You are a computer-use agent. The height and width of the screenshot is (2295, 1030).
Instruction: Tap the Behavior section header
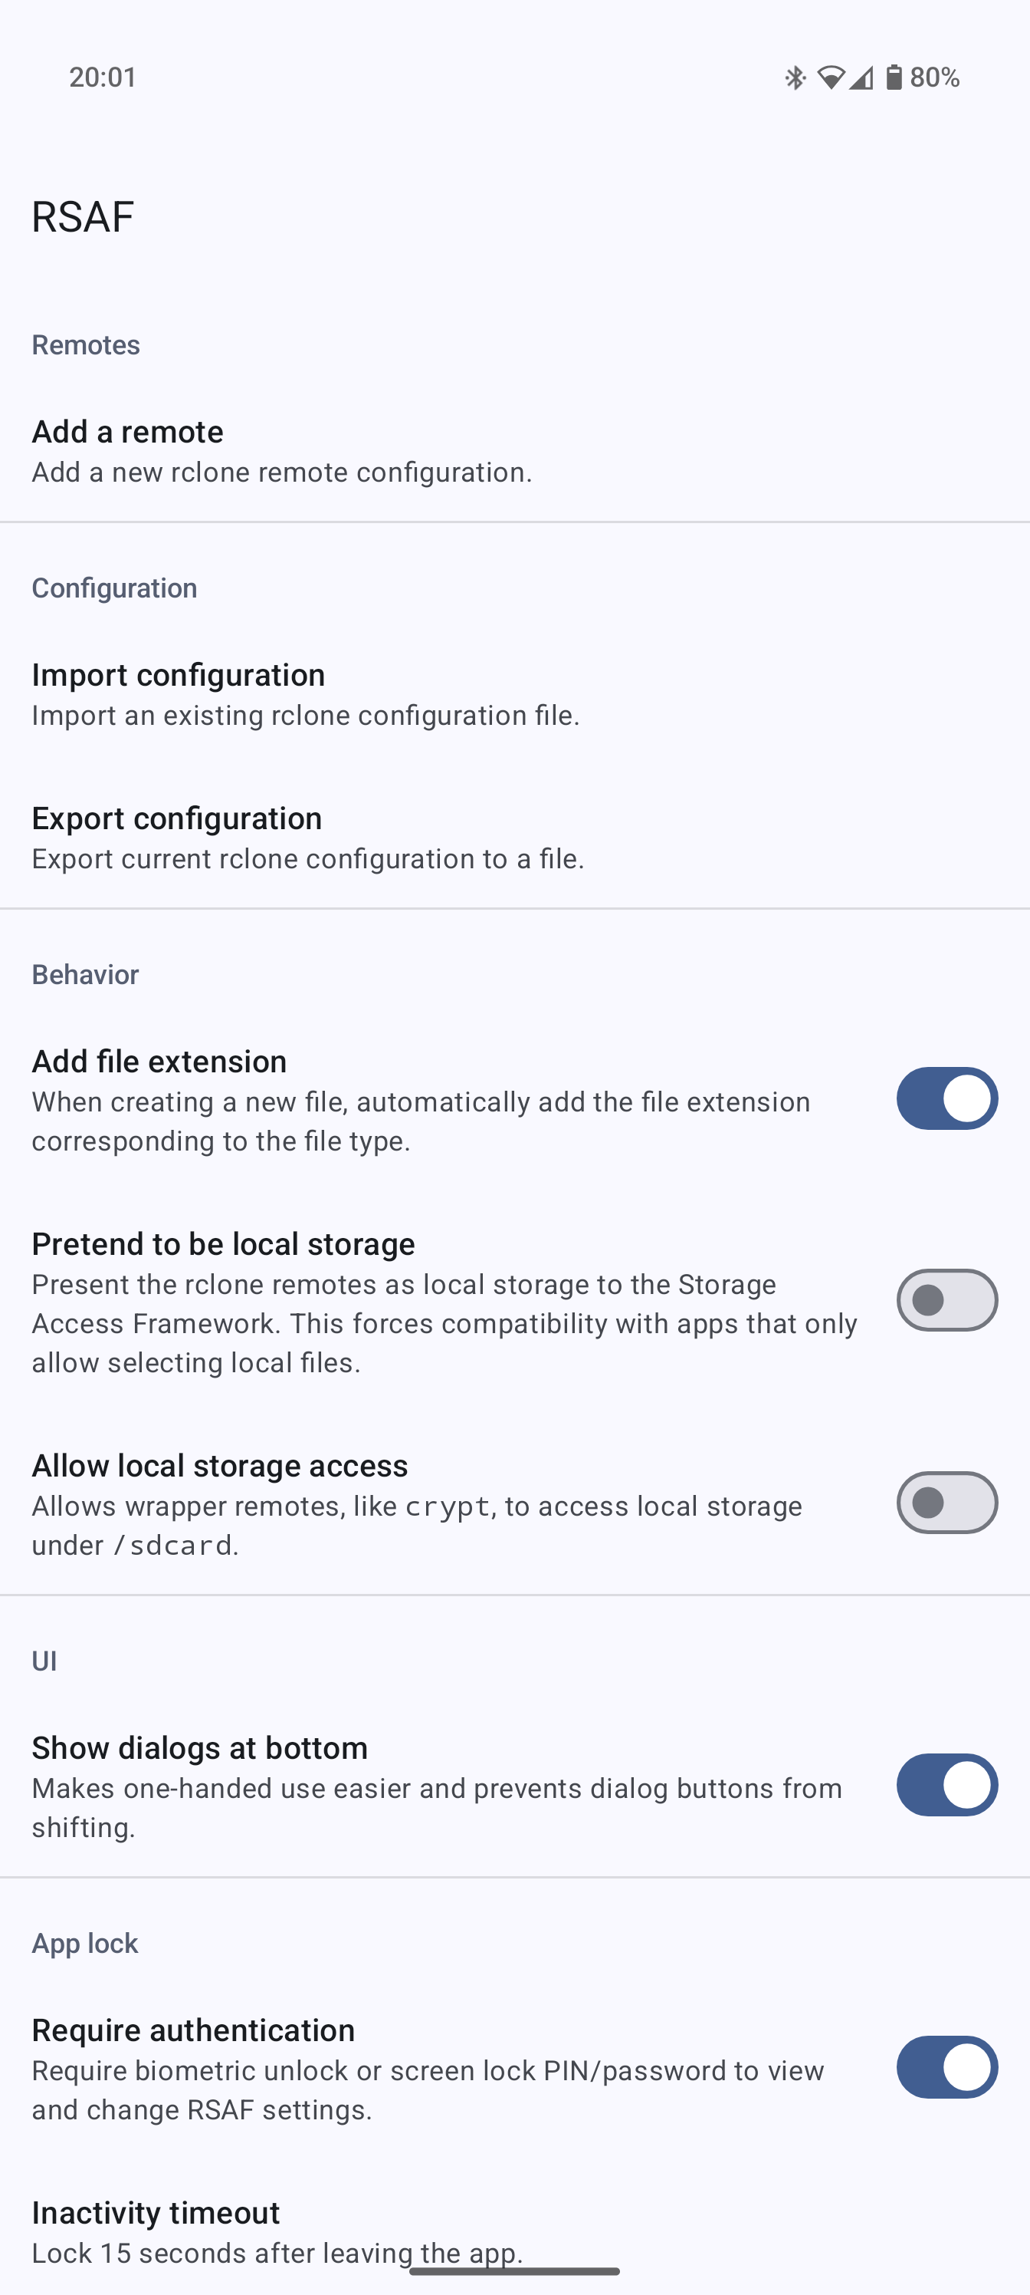86,975
